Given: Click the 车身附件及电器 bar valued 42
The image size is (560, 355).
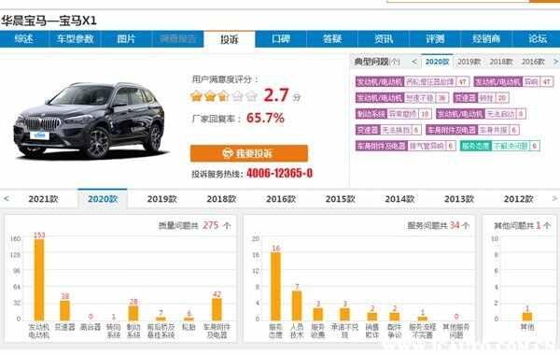Looking at the screenshot, I should [217, 309].
